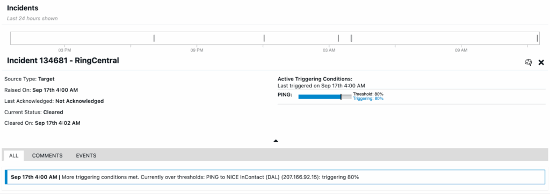Select the last marker at timeline's right end
The height and width of the screenshot is (194, 550).
point(537,38)
